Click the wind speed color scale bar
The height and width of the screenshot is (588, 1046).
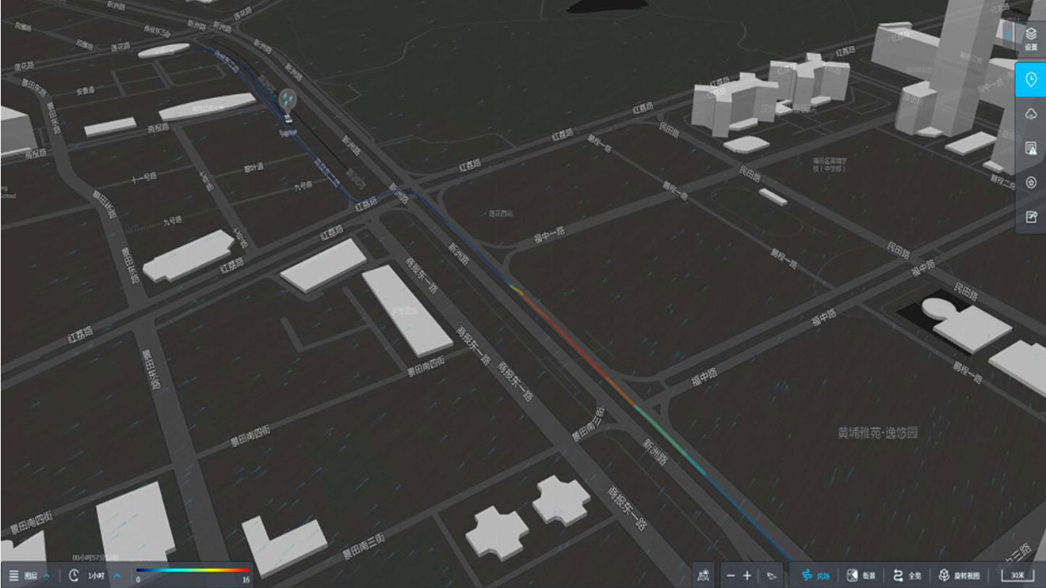click(x=193, y=570)
